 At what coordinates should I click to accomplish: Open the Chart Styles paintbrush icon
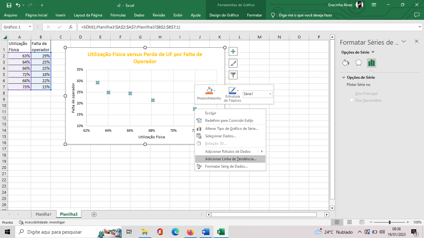click(233, 63)
